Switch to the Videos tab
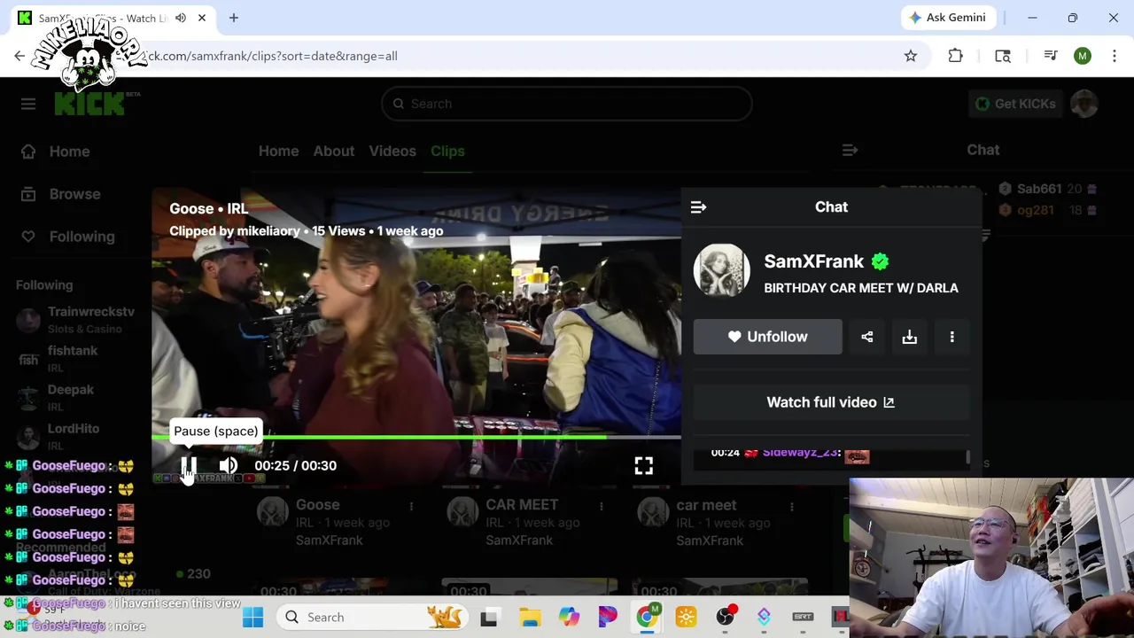Viewport: 1134px width, 638px height. point(392,151)
